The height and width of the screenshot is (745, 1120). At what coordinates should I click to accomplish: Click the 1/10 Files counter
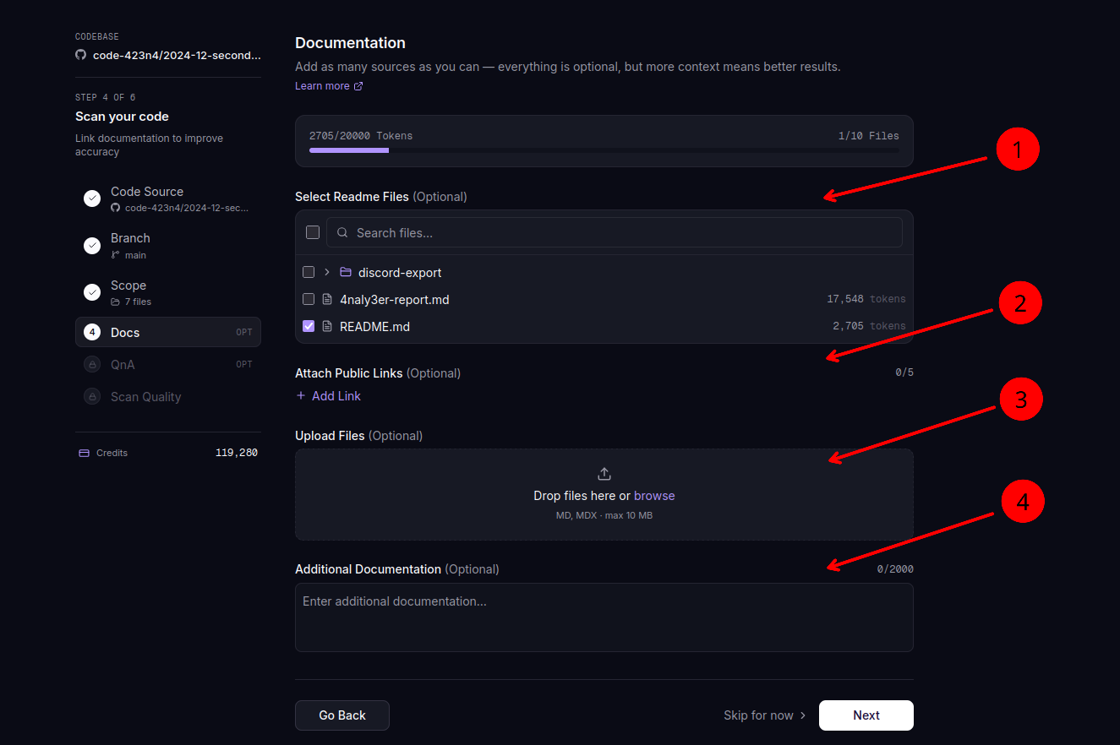point(869,136)
